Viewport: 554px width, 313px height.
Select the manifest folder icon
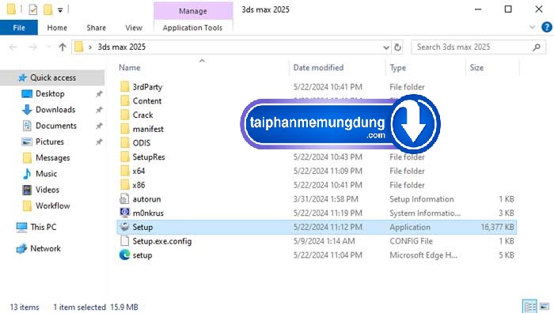(x=125, y=129)
